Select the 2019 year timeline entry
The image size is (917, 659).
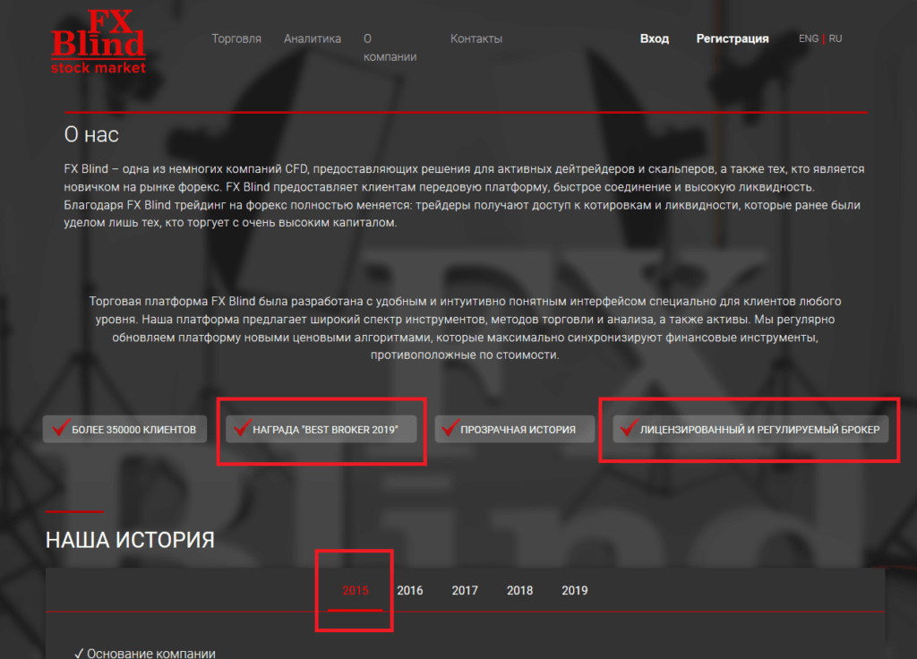tap(574, 591)
